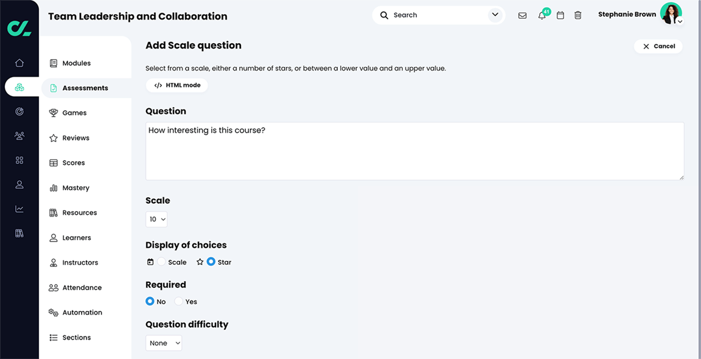Click the Question text area

[414, 151]
